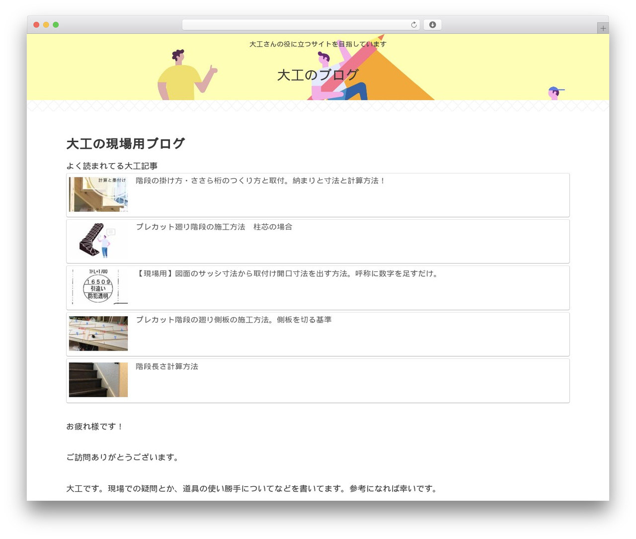Minimize the window with the yellow button
The image size is (636, 539).
pyautogui.click(x=46, y=25)
